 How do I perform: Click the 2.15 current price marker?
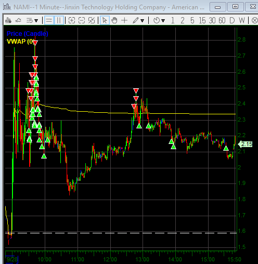246,144
